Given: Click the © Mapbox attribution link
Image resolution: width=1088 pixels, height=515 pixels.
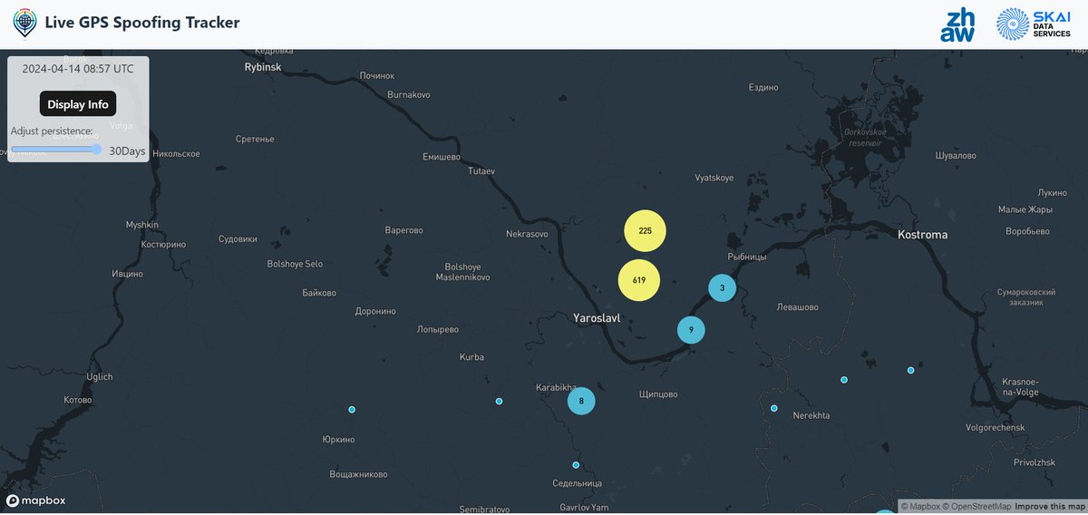Looking at the screenshot, I should point(920,506).
